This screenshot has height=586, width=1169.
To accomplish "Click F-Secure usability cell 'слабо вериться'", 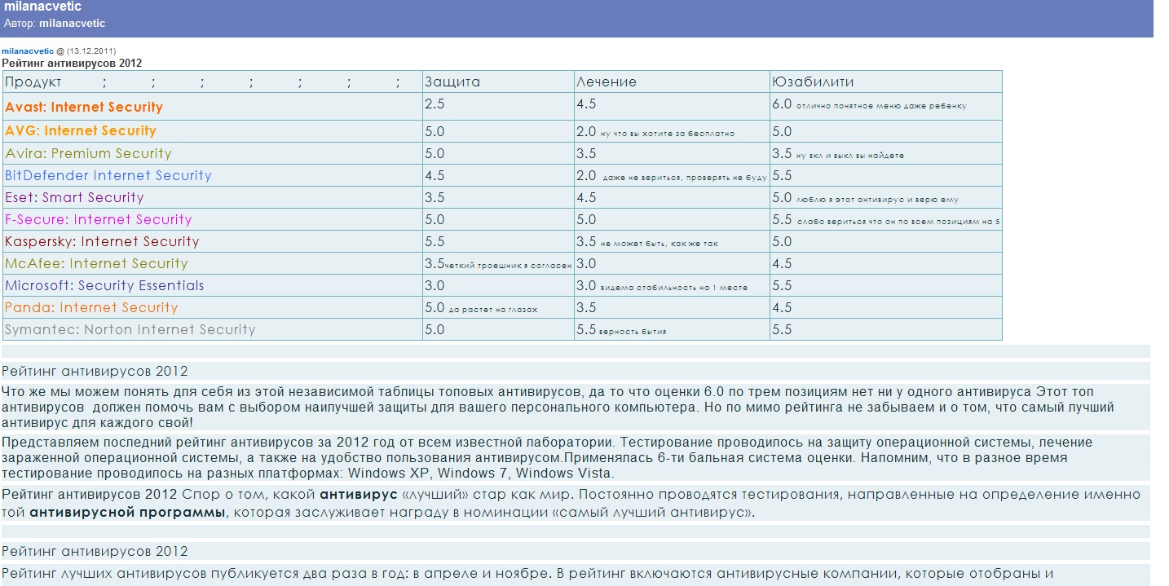I will coord(885,219).
